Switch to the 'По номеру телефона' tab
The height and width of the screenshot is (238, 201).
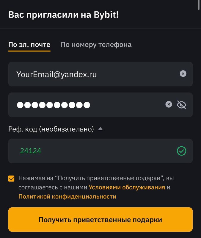point(96,45)
